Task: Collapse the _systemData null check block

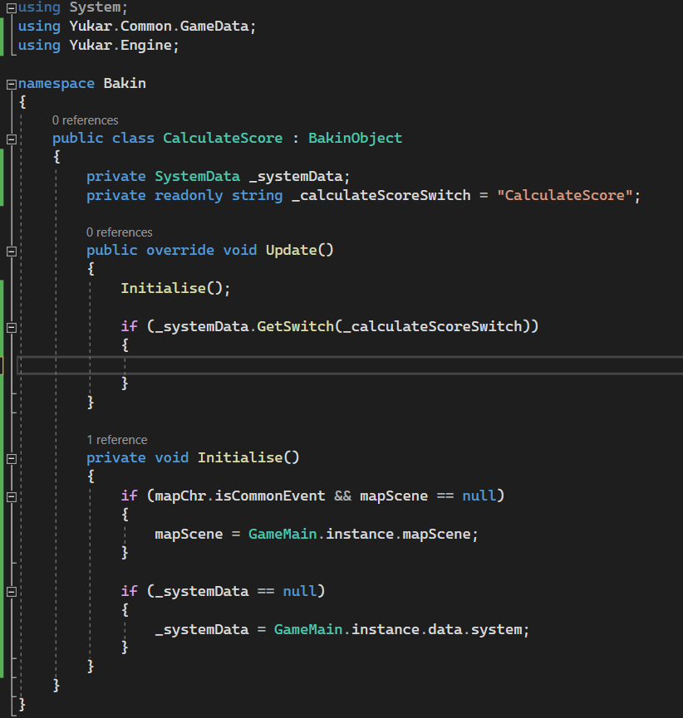Action: tap(12, 592)
